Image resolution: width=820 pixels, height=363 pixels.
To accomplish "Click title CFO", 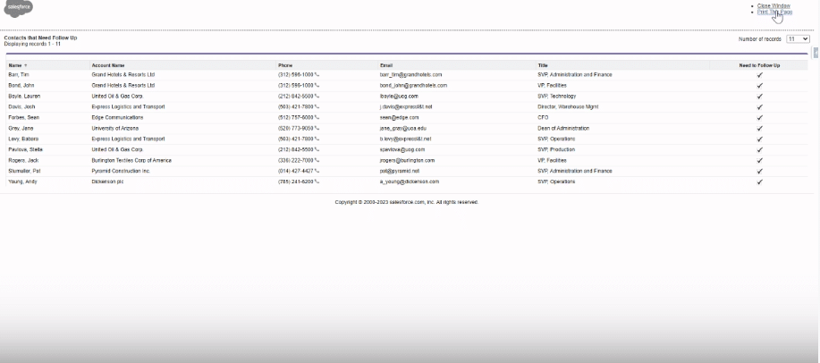I will point(543,118).
